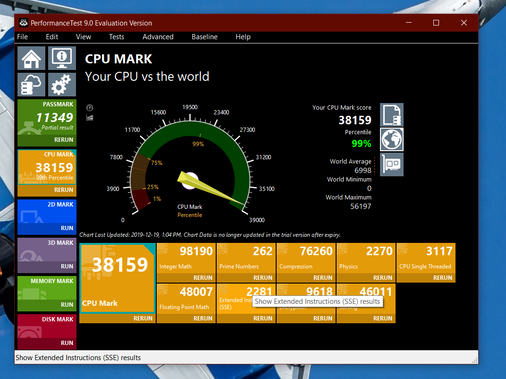Viewport: 506px width, 379px height.
Task: Rerun the CPU Single Threaded test
Action: click(x=426, y=277)
